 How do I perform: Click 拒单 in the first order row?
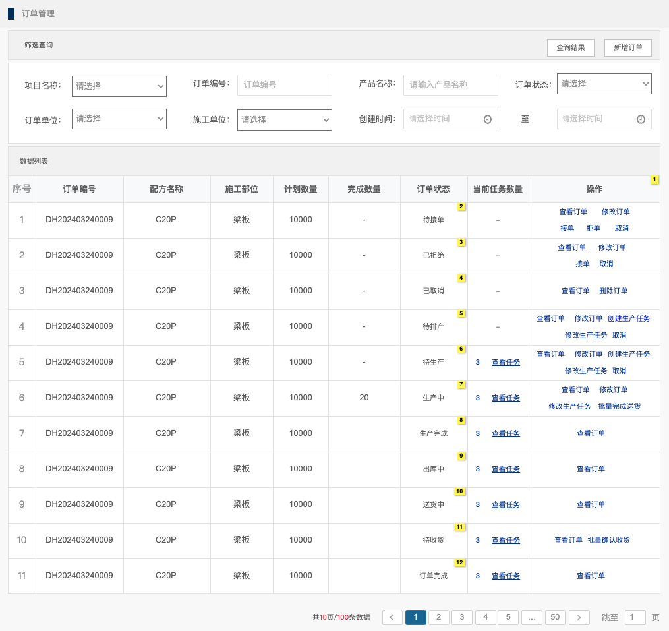click(x=593, y=228)
